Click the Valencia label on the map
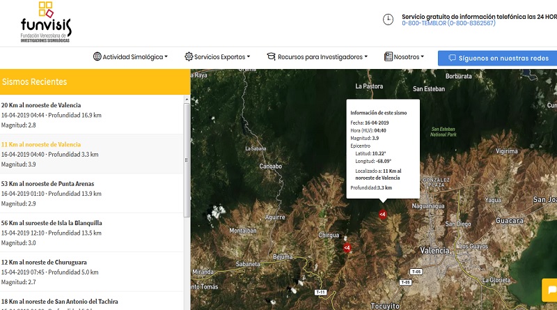 [x=434, y=251]
